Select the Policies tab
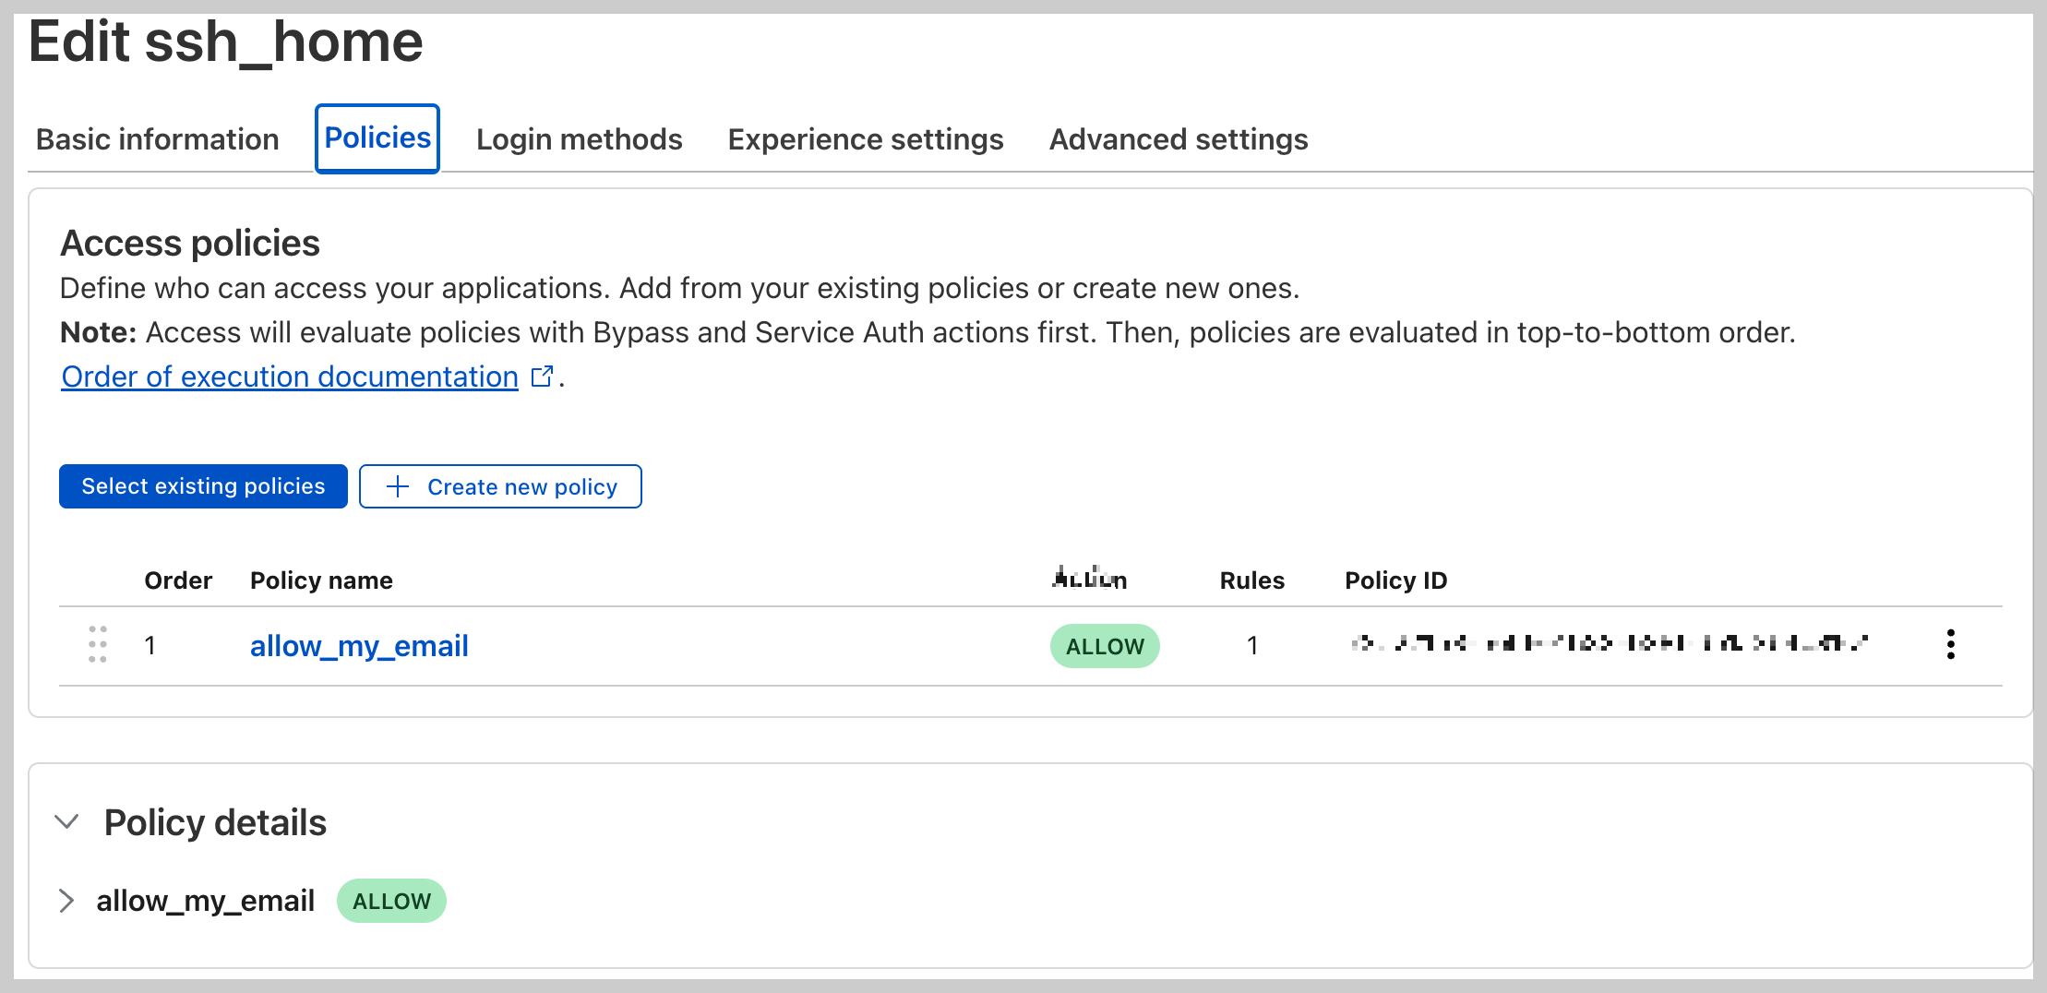2047x993 pixels. 377,138
